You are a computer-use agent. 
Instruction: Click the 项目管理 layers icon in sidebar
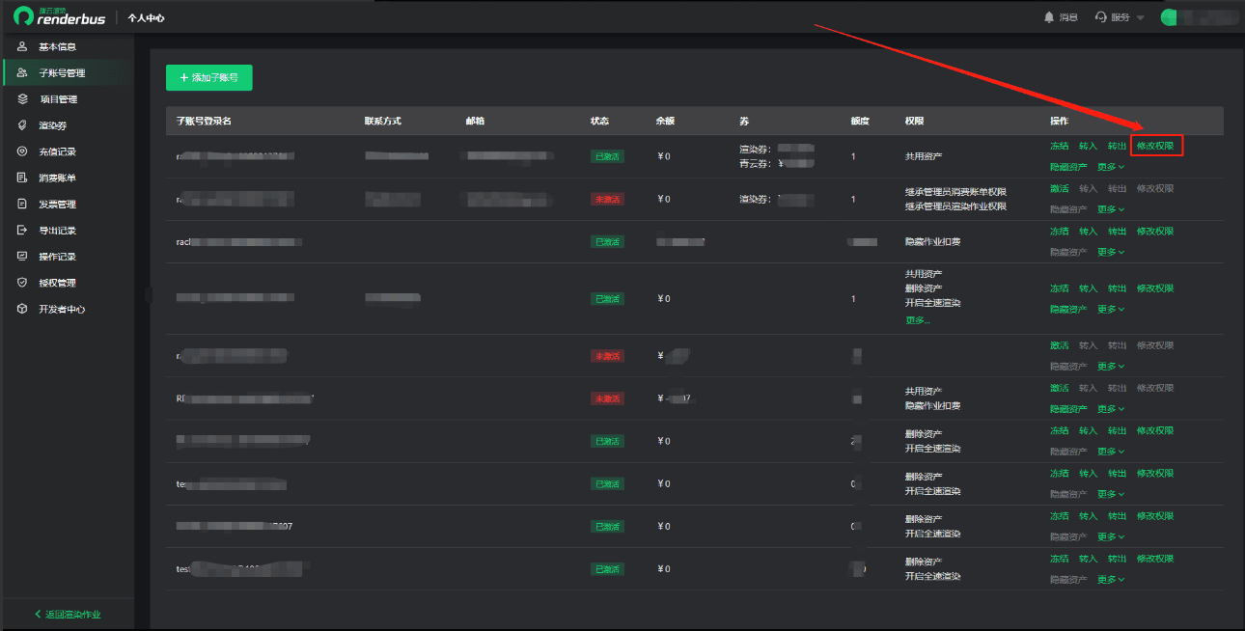[21, 99]
